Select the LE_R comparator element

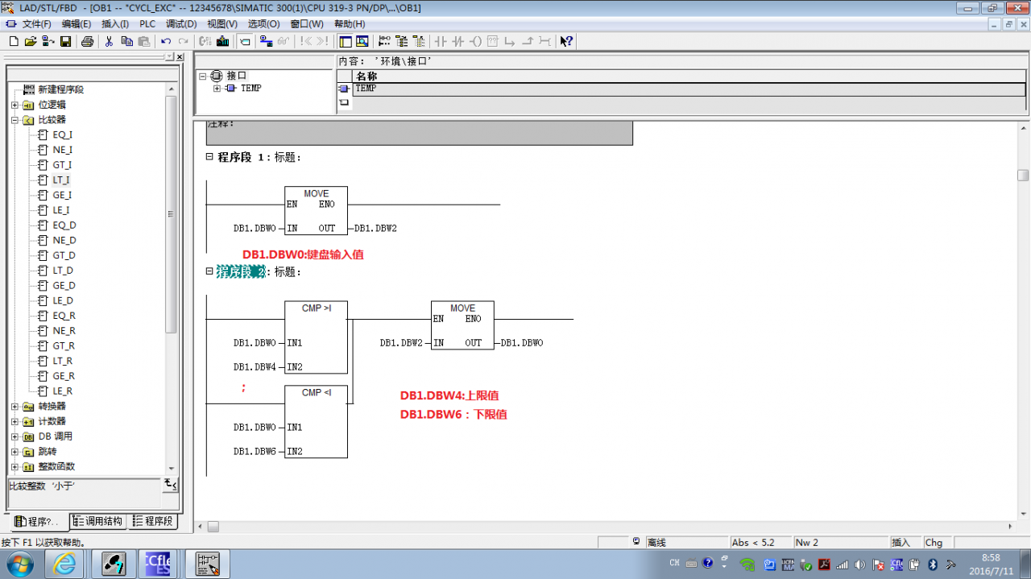[63, 391]
